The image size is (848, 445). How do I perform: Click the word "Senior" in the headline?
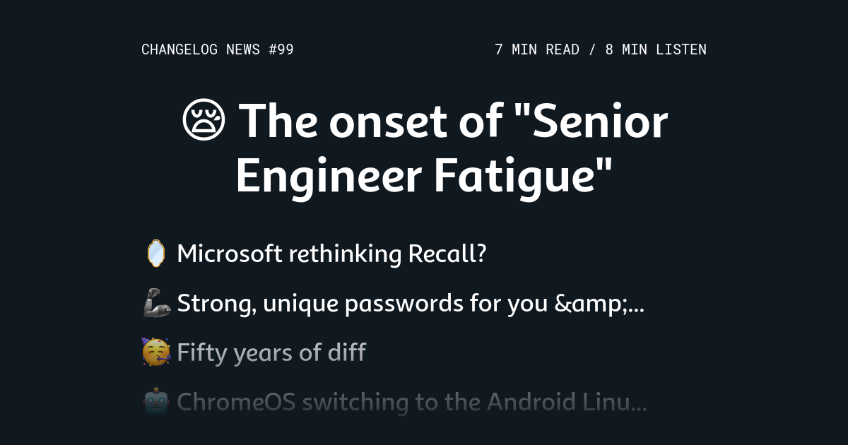click(599, 120)
